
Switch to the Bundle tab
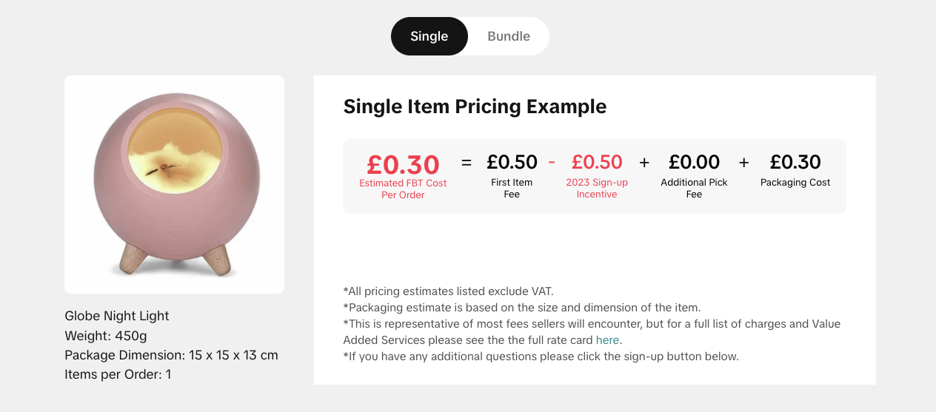point(509,36)
